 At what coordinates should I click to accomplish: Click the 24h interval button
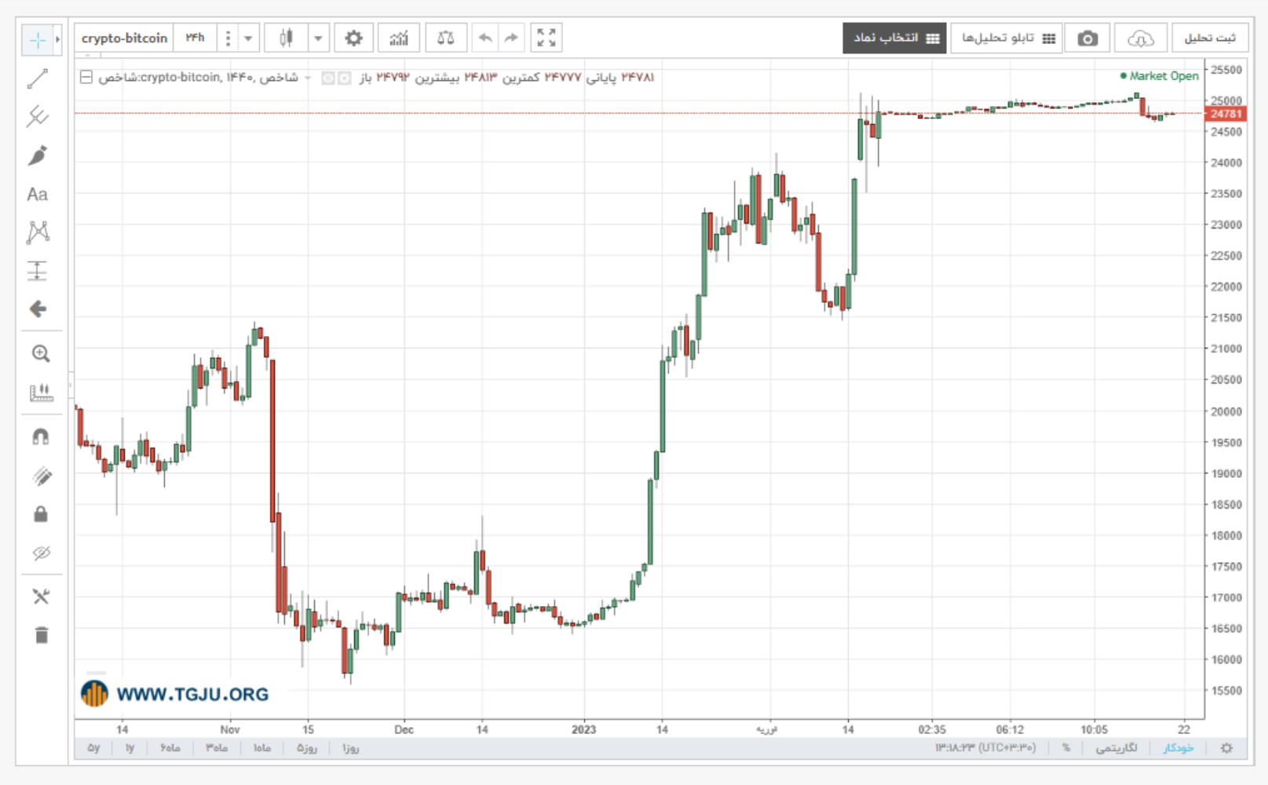point(195,38)
